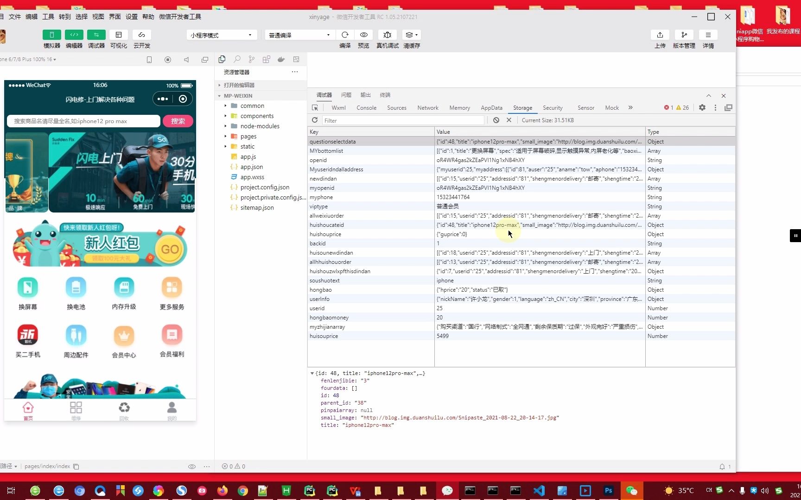The image size is (801, 500).
Task: Switch to the Network tab
Action: (x=428, y=107)
